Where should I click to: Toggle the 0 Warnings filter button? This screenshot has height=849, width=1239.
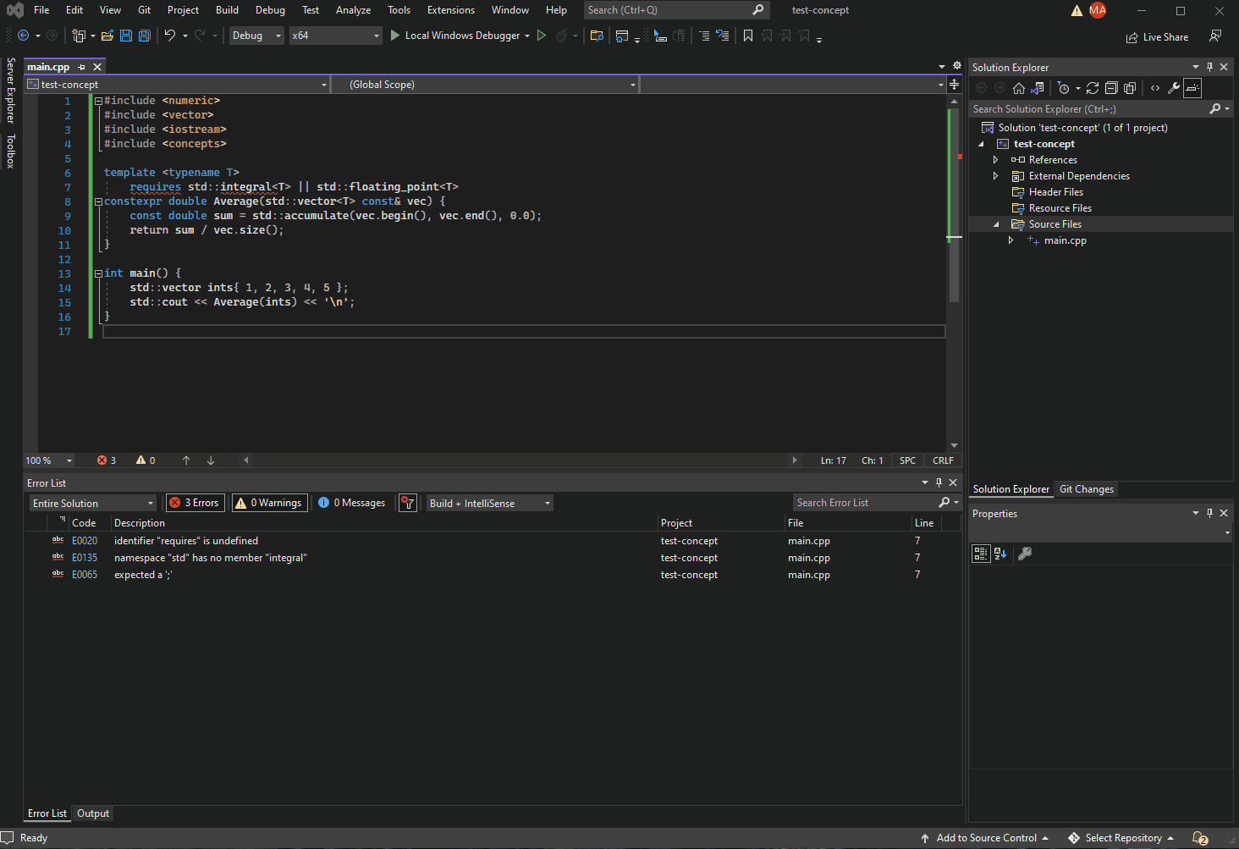pyautogui.click(x=269, y=503)
